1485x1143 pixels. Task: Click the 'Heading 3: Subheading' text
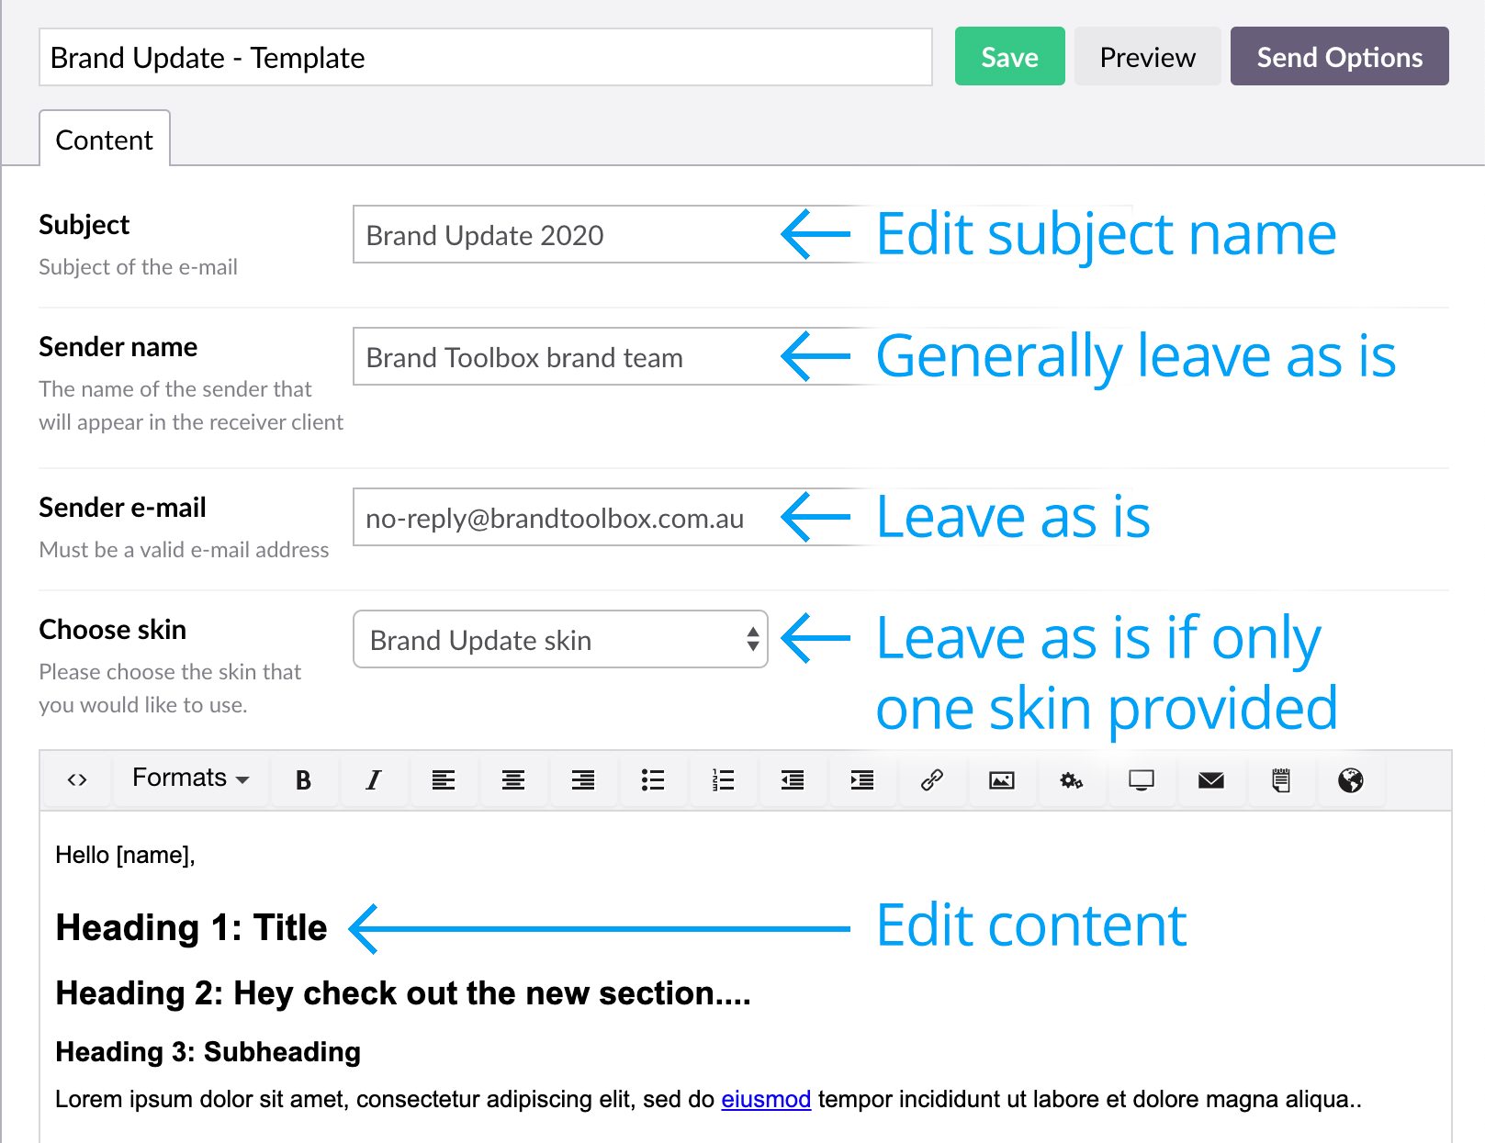(x=208, y=1051)
